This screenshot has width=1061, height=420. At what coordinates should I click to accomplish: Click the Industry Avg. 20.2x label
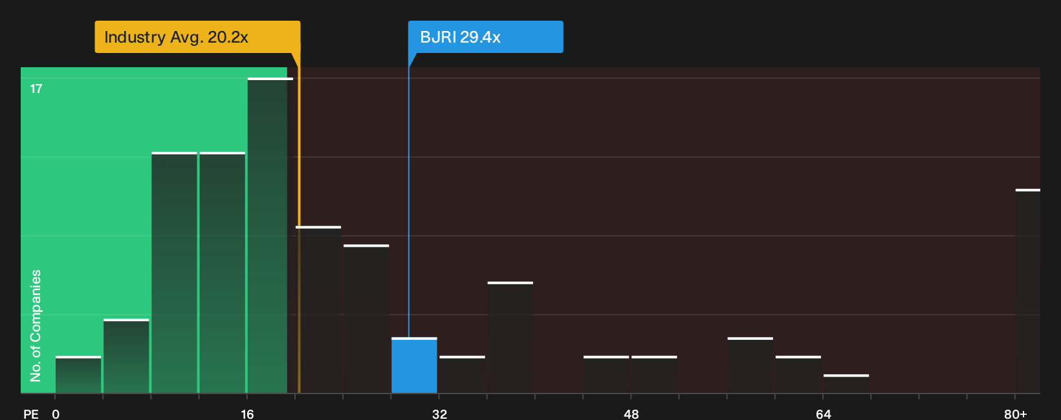click(x=197, y=37)
